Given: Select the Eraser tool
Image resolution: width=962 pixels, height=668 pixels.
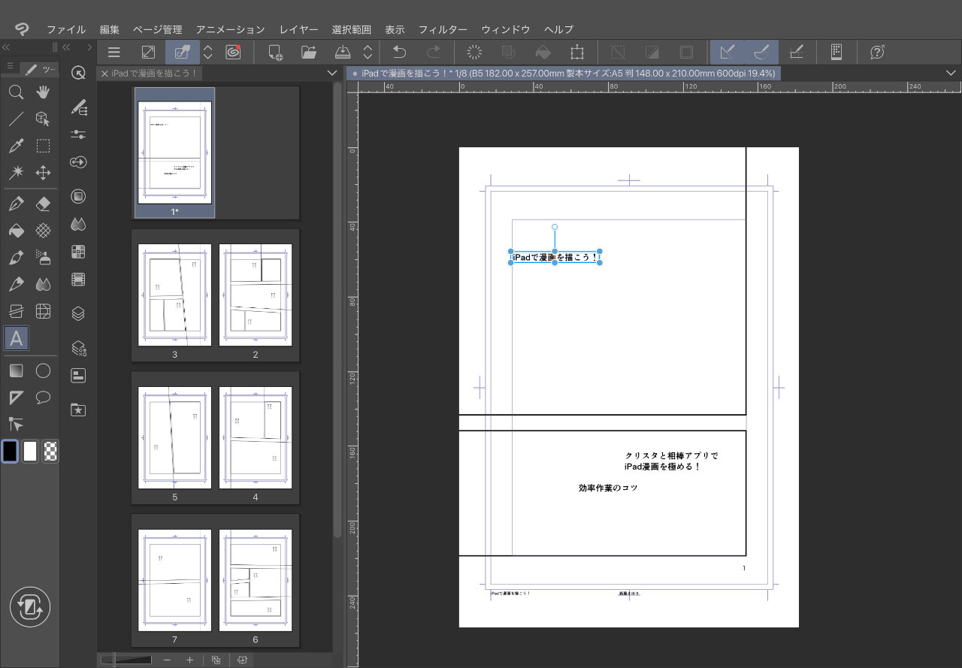Looking at the screenshot, I should 44,204.
